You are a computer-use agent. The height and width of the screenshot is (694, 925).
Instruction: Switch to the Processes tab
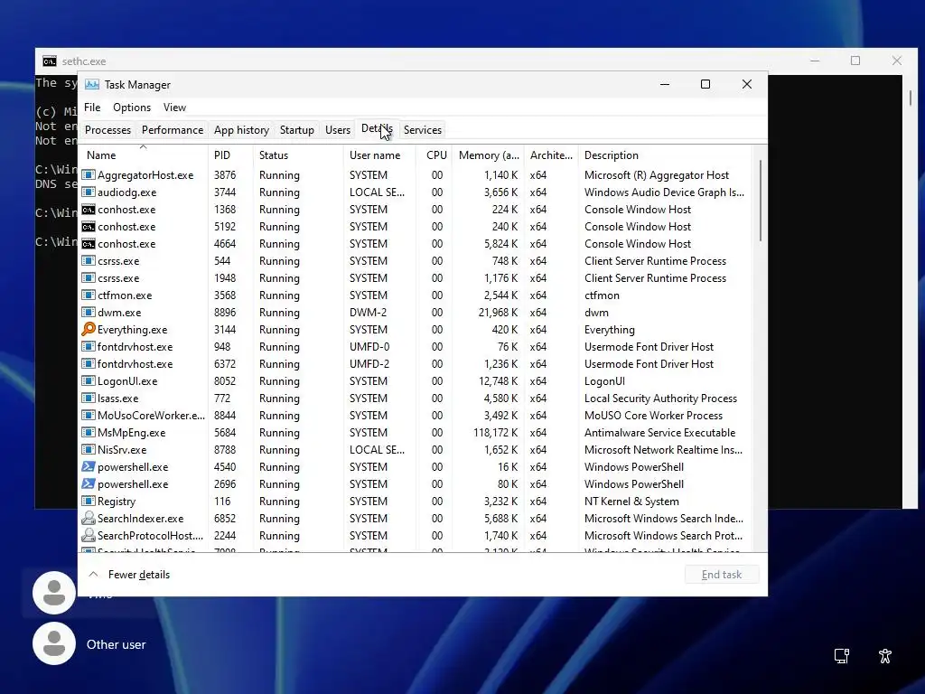[x=108, y=130]
